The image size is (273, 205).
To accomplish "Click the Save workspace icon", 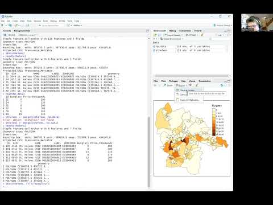I will click(x=159, y=35).
